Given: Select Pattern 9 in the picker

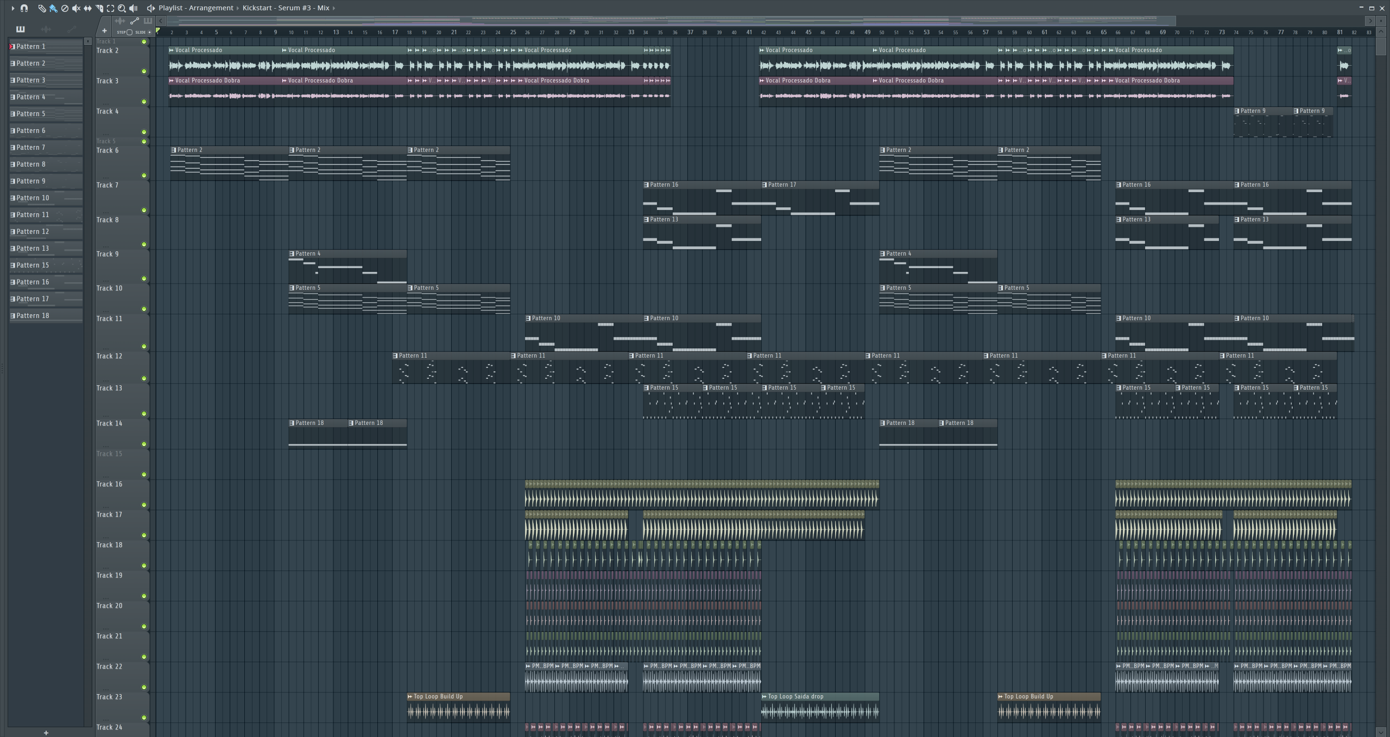Looking at the screenshot, I should [x=46, y=181].
